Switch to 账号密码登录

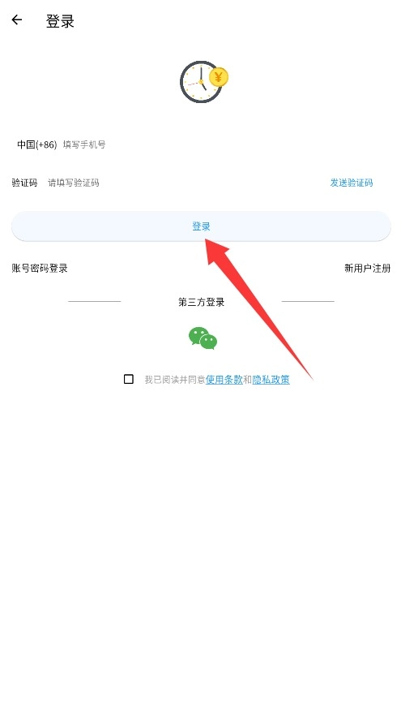40,269
